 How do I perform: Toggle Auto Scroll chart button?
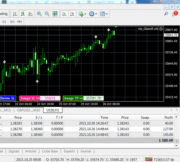click(x=64, y=14)
